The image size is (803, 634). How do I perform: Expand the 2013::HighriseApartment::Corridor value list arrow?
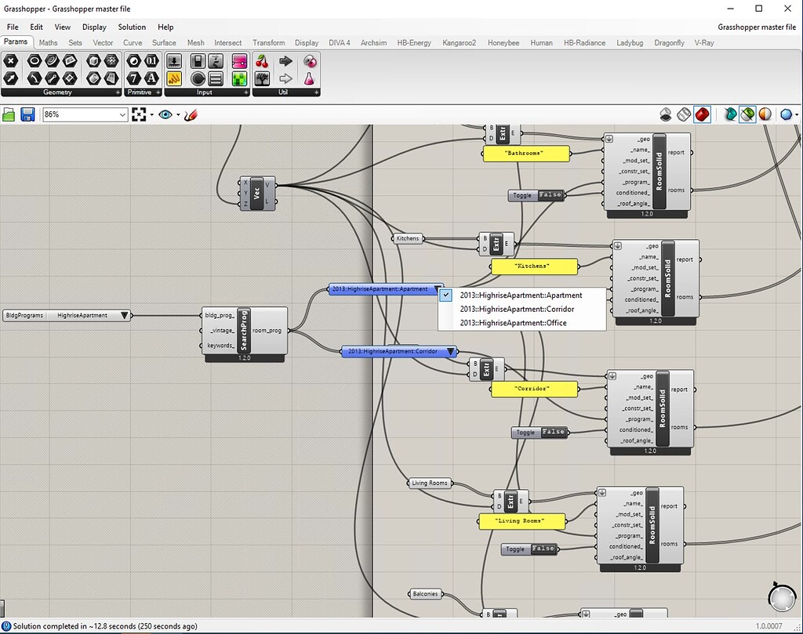(x=449, y=352)
